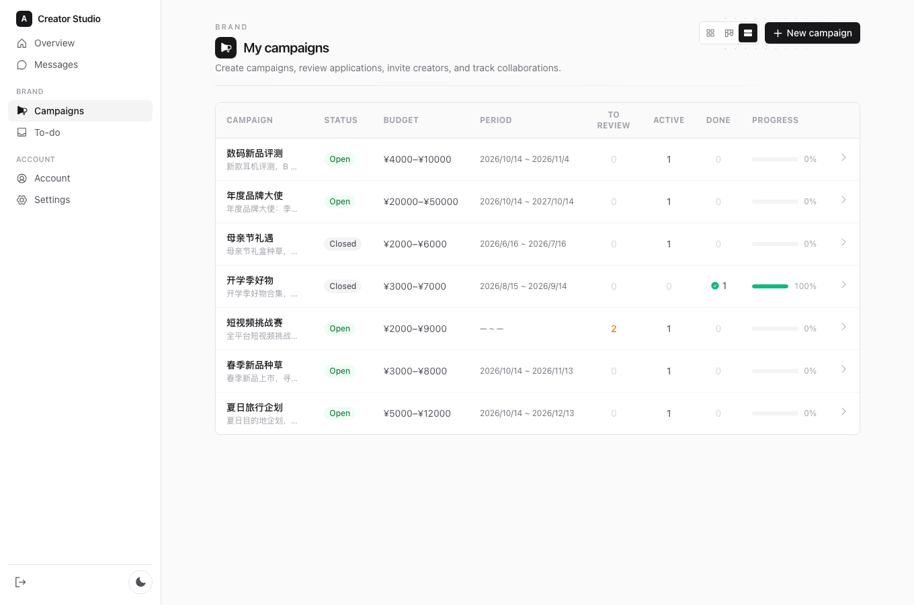
Task: Expand the 开学季好物 row chevron
Action: (843, 284)
